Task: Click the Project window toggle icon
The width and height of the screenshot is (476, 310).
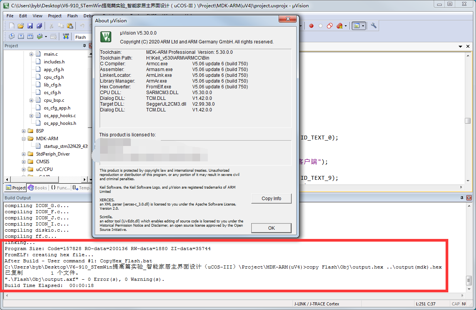Action: pyautogui.click(x=357, y=26)
